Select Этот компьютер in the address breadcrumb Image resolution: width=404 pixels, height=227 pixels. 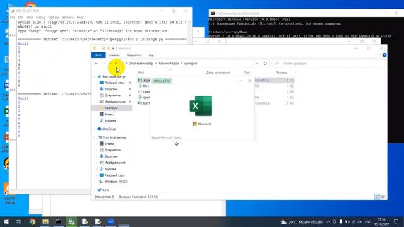(x=141, y=63)
